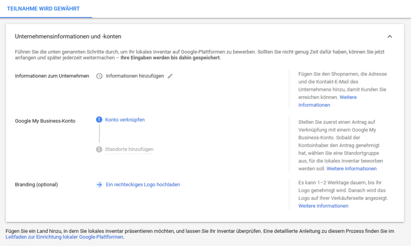411x246 pixels.
Task: Open Leitfaden zur Einrichtung lokaler Google-Plattformen link
Action: point(65,237)
